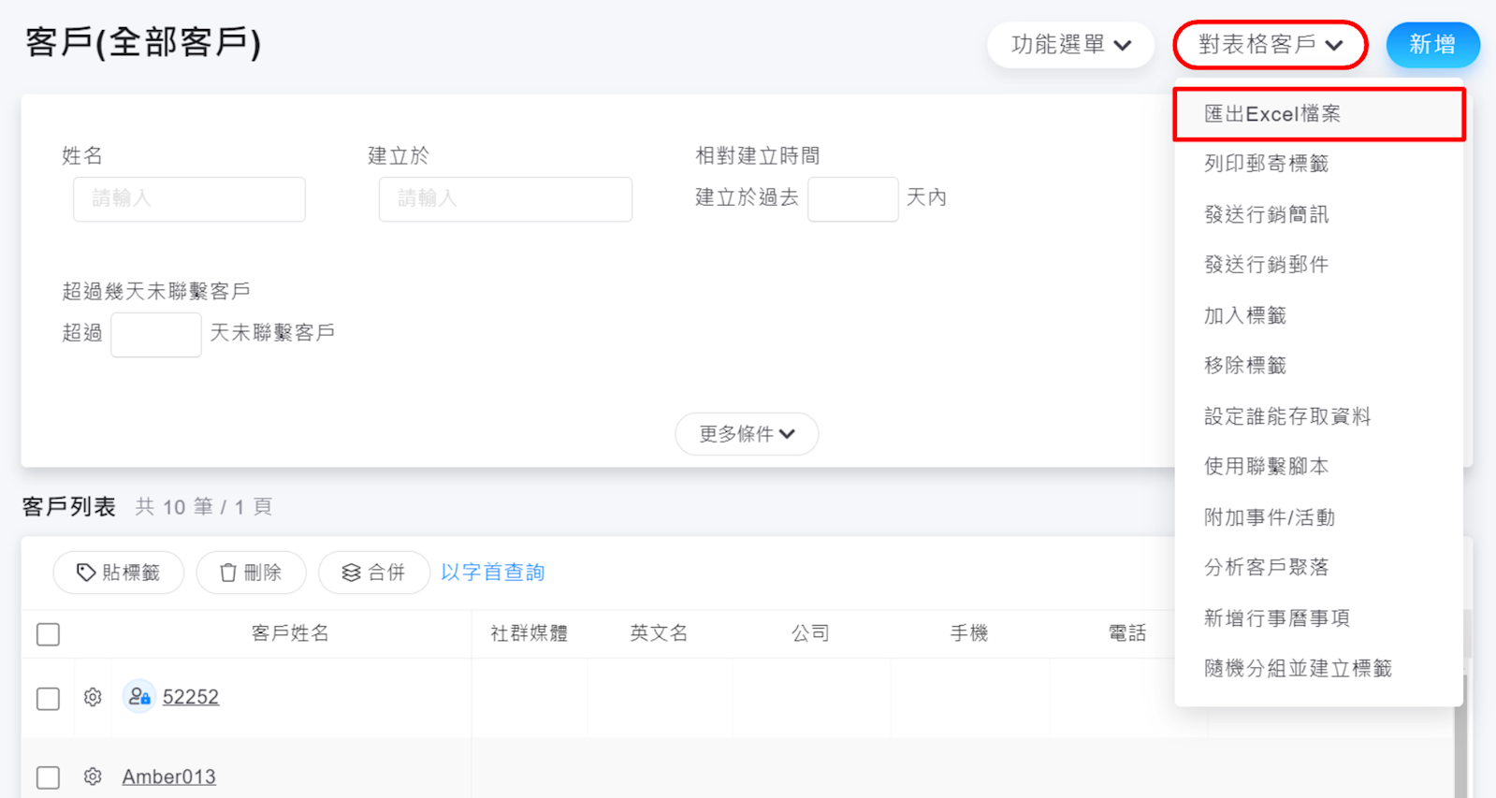Viewport: 1496px width, 798px height.
Task: Open the 以字首查詢 link
Action: pyautogui.click(x=493, y=573)
